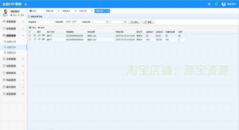The width and height of the screenshot is (239, 130).
Task: Click date cell 2019-04-30 23:15:09
Action: pos(125,36)
